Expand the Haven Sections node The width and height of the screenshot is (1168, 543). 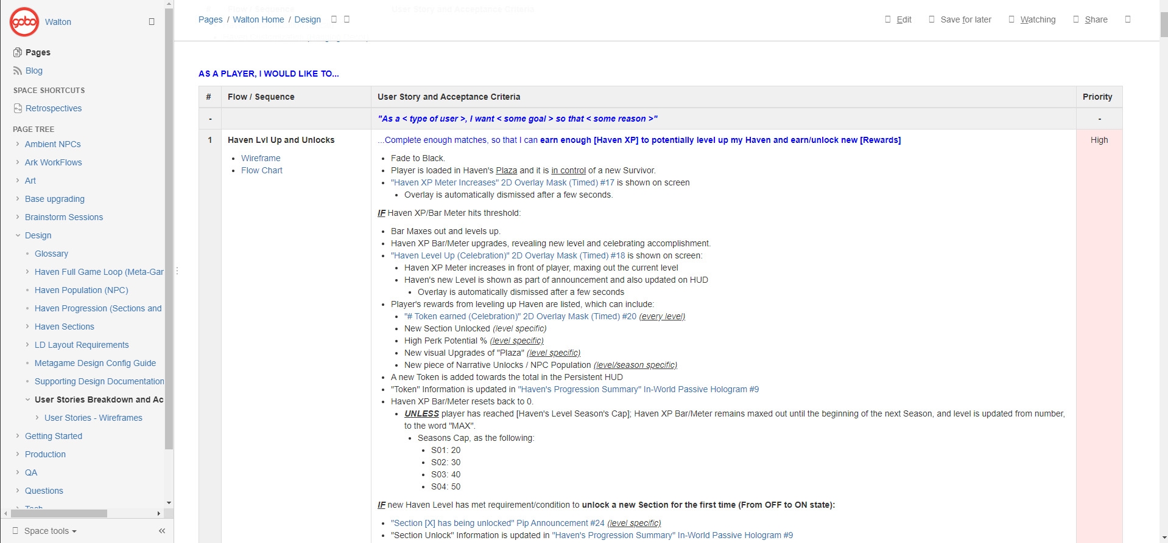27,327
